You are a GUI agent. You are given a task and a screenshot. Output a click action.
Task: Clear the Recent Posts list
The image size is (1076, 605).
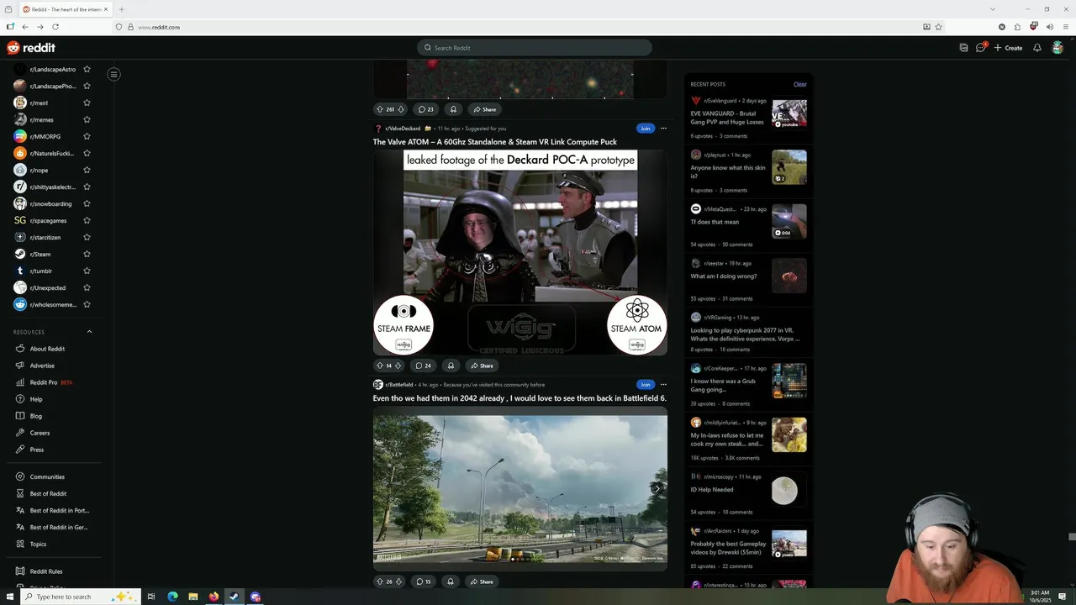[799, 84]
